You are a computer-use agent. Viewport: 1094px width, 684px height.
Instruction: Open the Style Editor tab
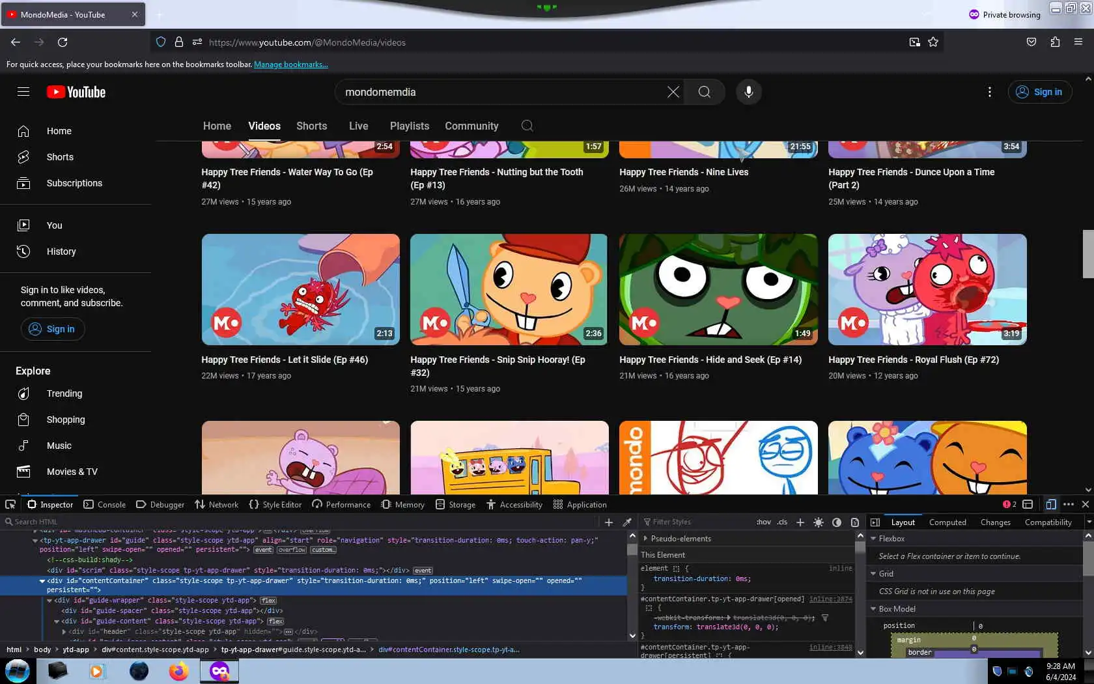click(275, 504)
